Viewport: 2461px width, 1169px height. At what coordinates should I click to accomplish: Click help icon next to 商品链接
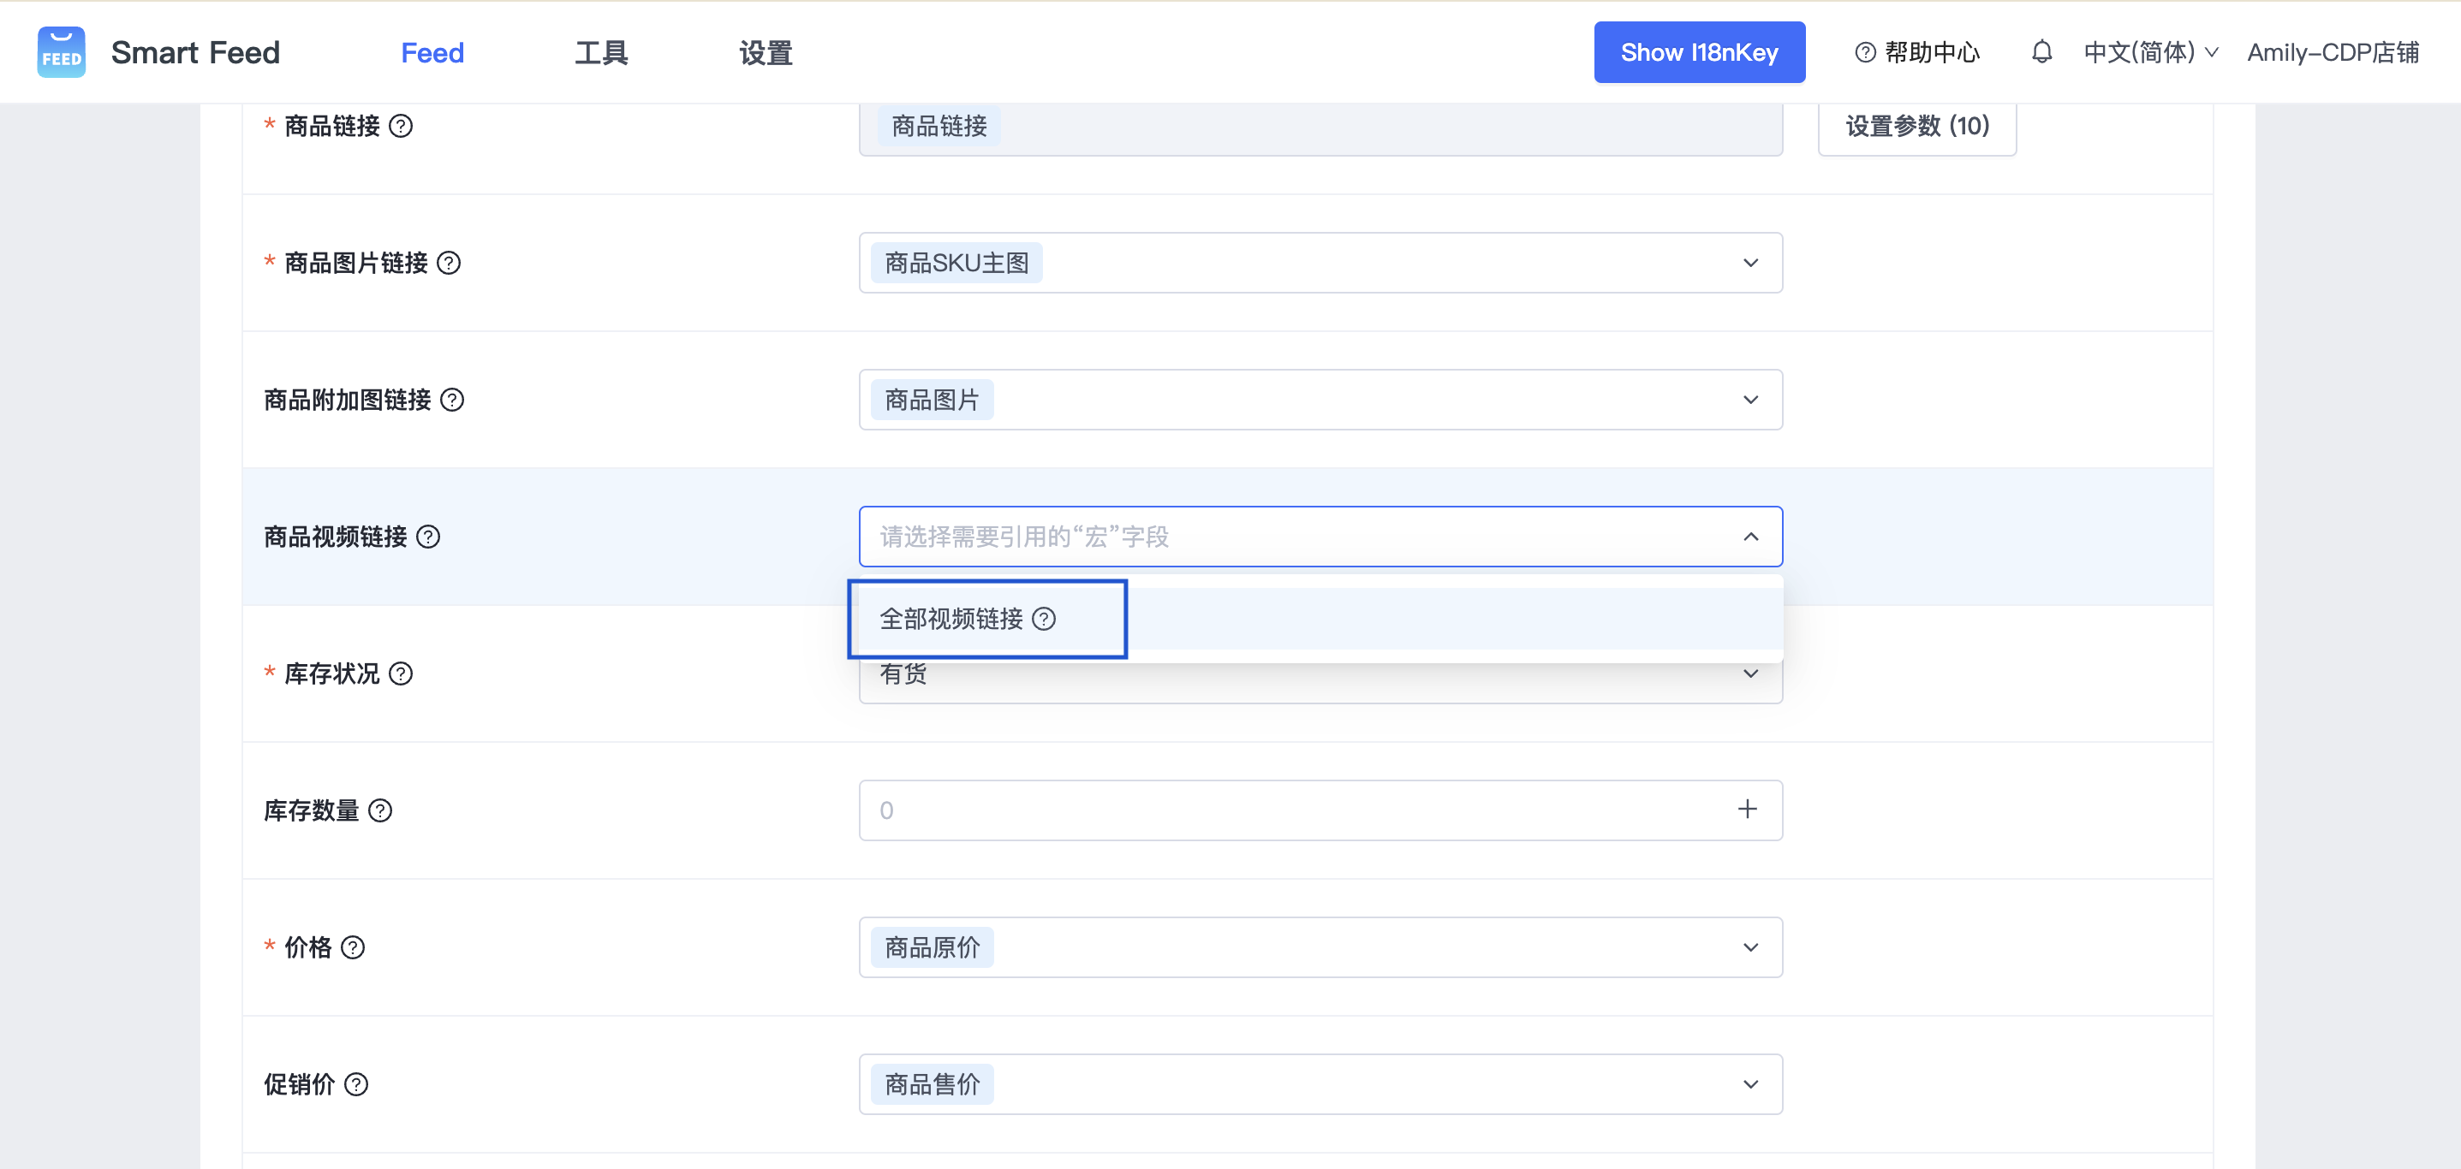click(402, 126)
